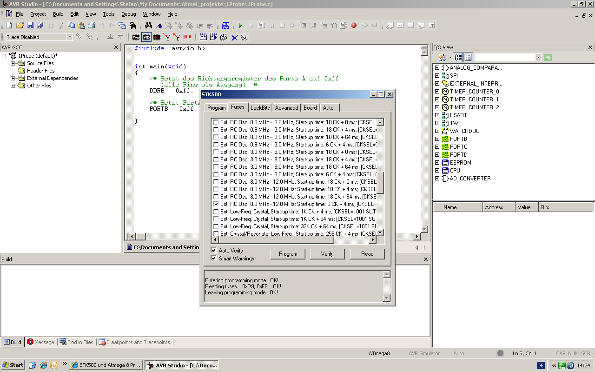Expand the Source Files folder
This screenshot has width=595, height=372.
pos(13,63)
